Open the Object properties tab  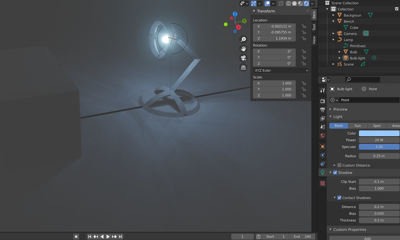coord(322,146)
